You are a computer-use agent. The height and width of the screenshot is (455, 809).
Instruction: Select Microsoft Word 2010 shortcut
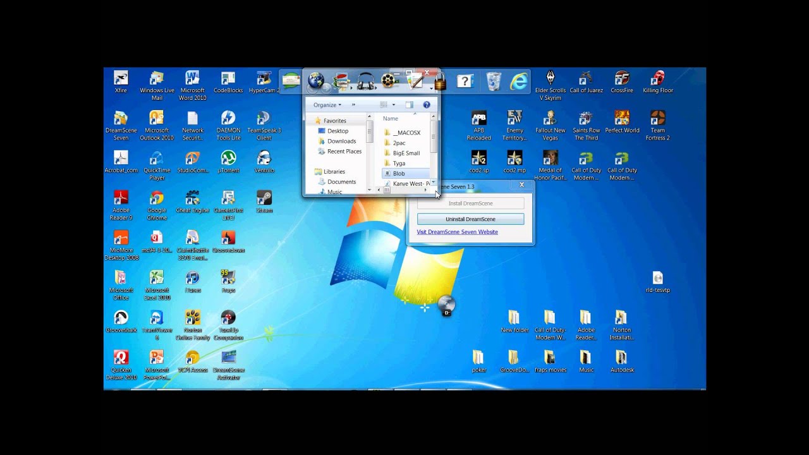[x=192, y=85]
